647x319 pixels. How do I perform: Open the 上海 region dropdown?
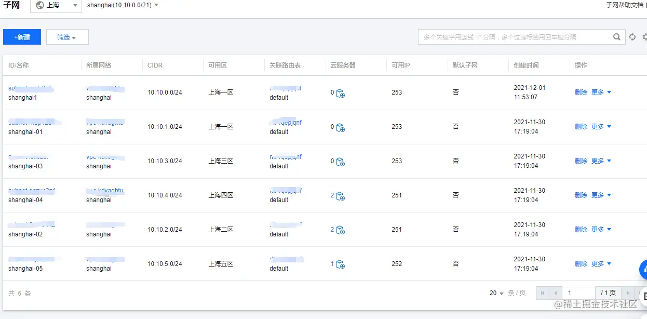56,6
